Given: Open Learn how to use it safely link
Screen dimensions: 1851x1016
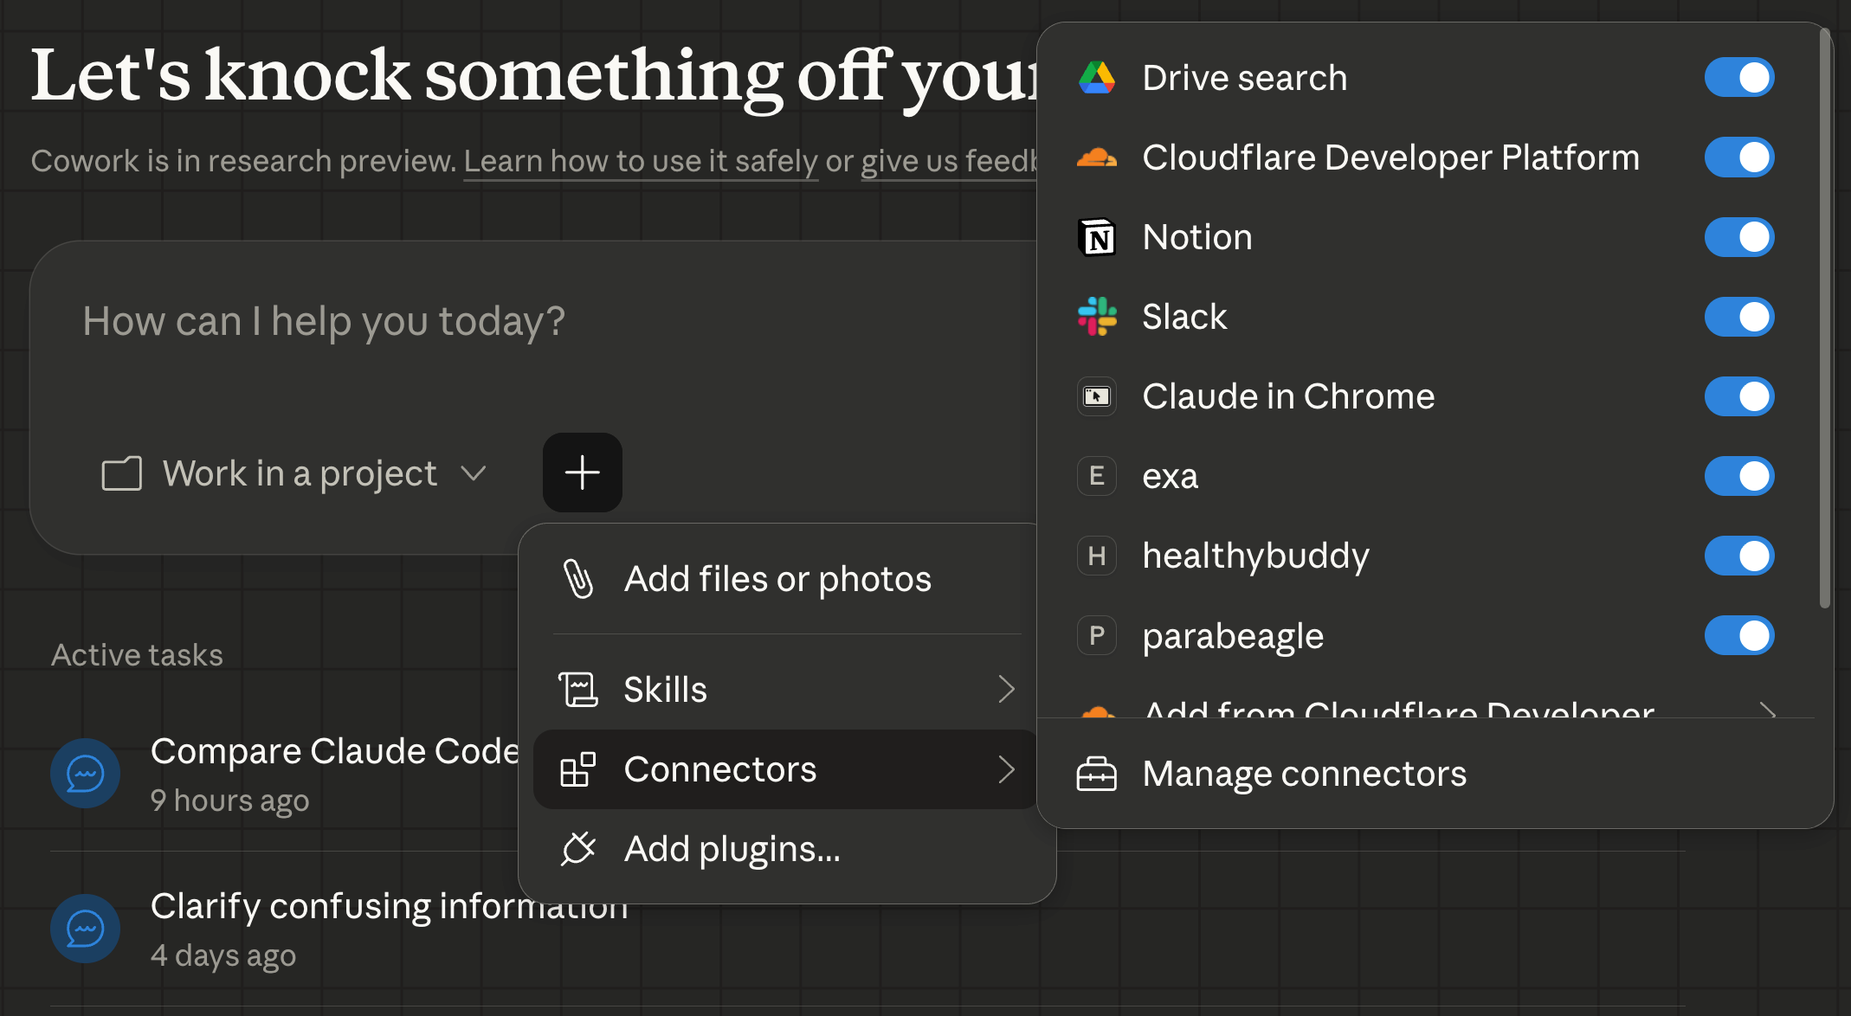Looking at the screenshot, I should [641, 161].
